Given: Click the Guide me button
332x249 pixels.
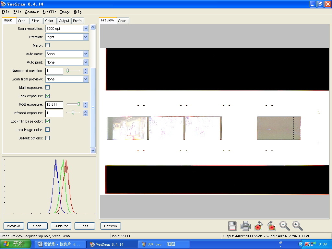Looking at the screenshot, I should tap(61, 226).
